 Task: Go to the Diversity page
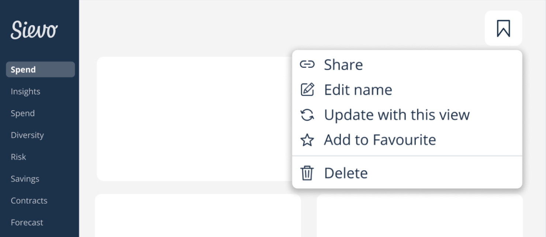[x=27, y=135]
